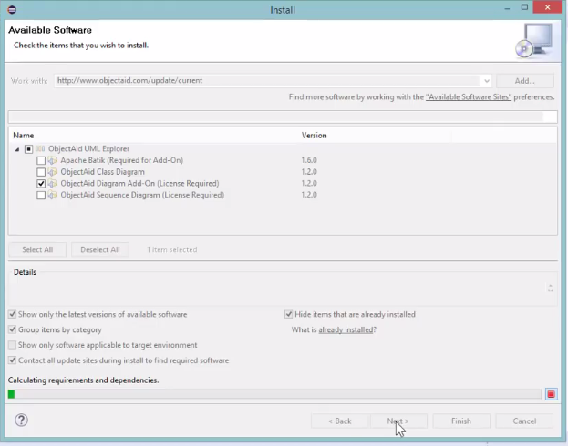Click the 1 item selected label
568x446 pixels.
171,249
